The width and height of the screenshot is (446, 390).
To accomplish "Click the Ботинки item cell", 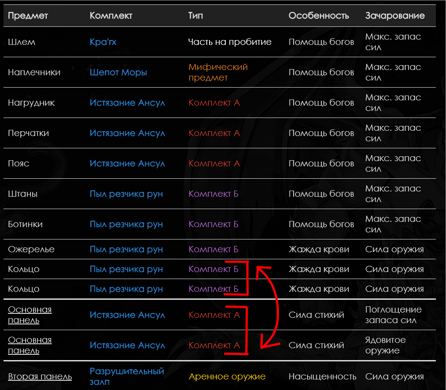I will click(25, 224).
